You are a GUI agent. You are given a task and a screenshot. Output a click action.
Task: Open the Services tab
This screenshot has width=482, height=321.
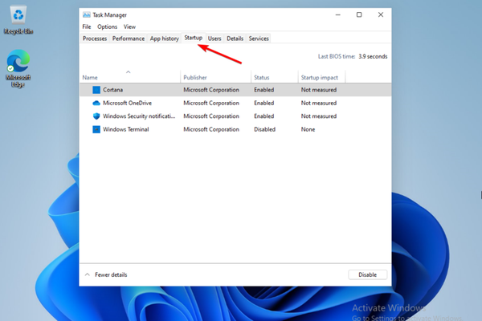[x=259, y=39]
